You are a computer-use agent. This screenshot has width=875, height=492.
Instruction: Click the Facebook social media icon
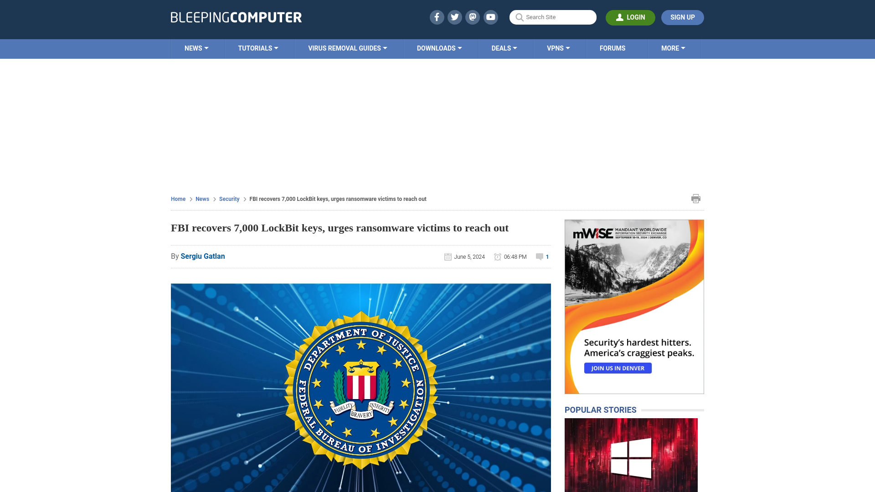point(436,17)
